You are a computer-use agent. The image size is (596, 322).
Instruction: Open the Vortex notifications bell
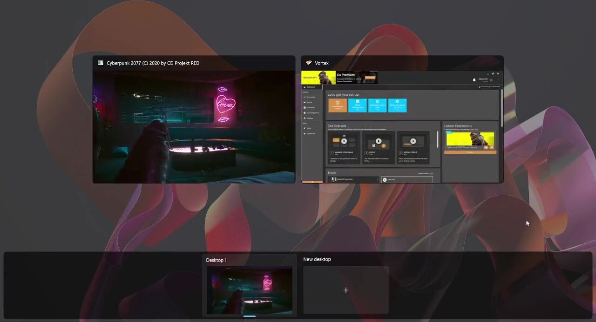click(474, 80)
